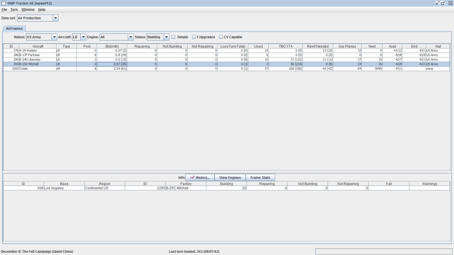Select the AirFrames tab
The width and height of the screenshot is (454, 255).
[14, 29]
